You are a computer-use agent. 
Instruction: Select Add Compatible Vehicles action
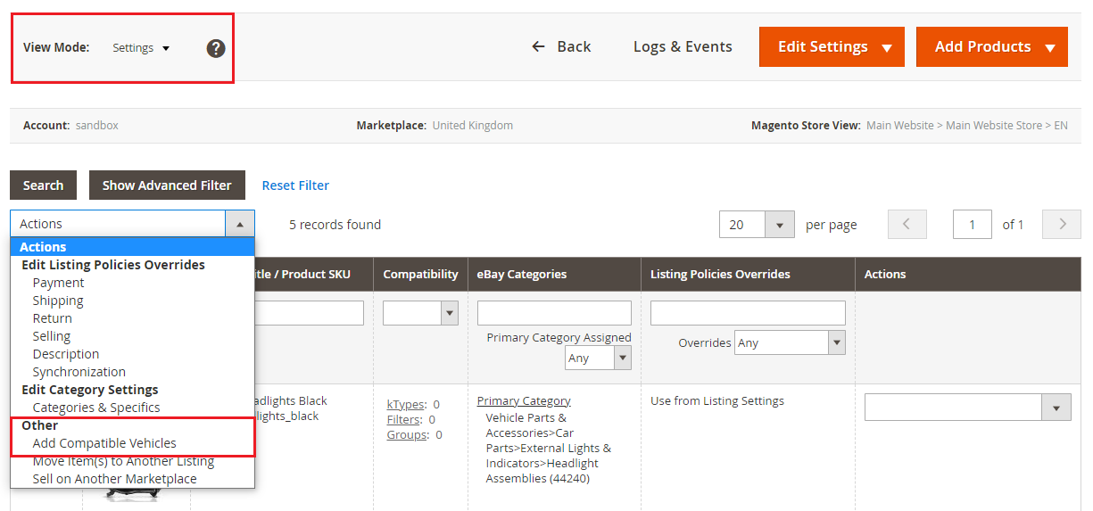(x=104, y=443)
